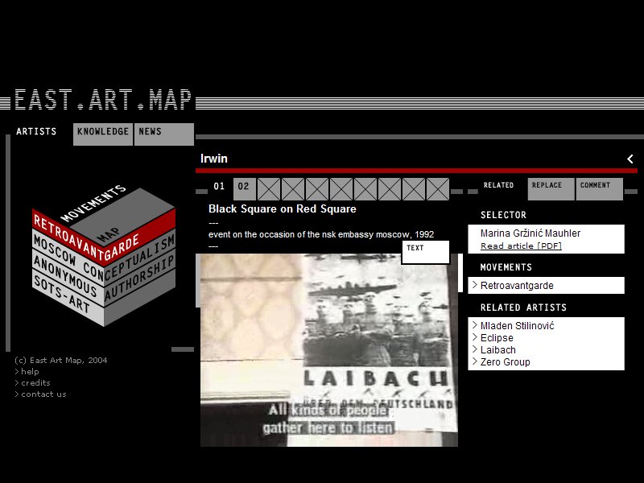This screenshot has width=644, height=483.
Task: Select slide 02 in the slide strip
Action: point(243,188)
